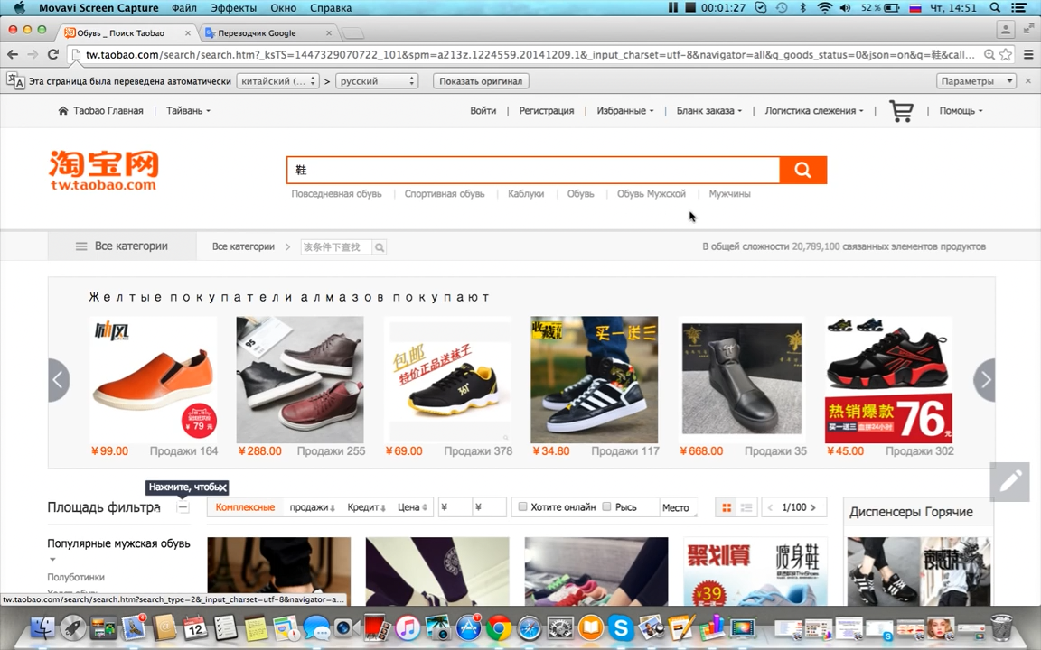Screen dimensions: 1041x650
Task: Sort results by 'продажи'
Action: [x=312, y=507]
